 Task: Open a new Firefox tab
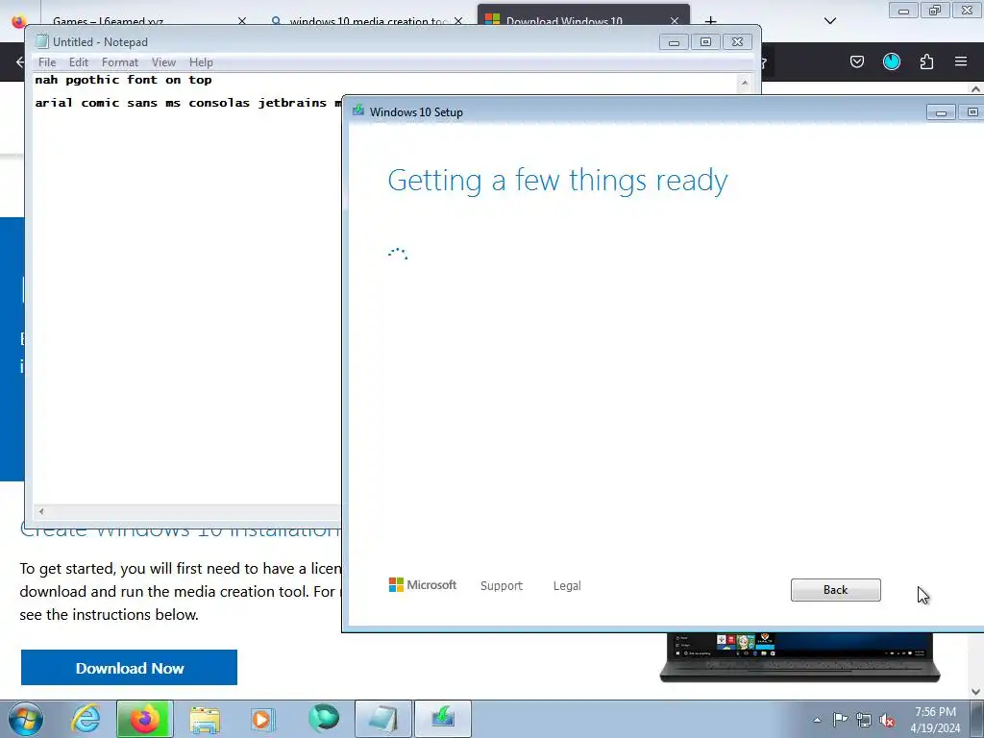coord(710,21)
